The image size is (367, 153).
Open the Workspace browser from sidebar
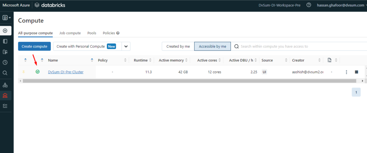coord(6,41)
